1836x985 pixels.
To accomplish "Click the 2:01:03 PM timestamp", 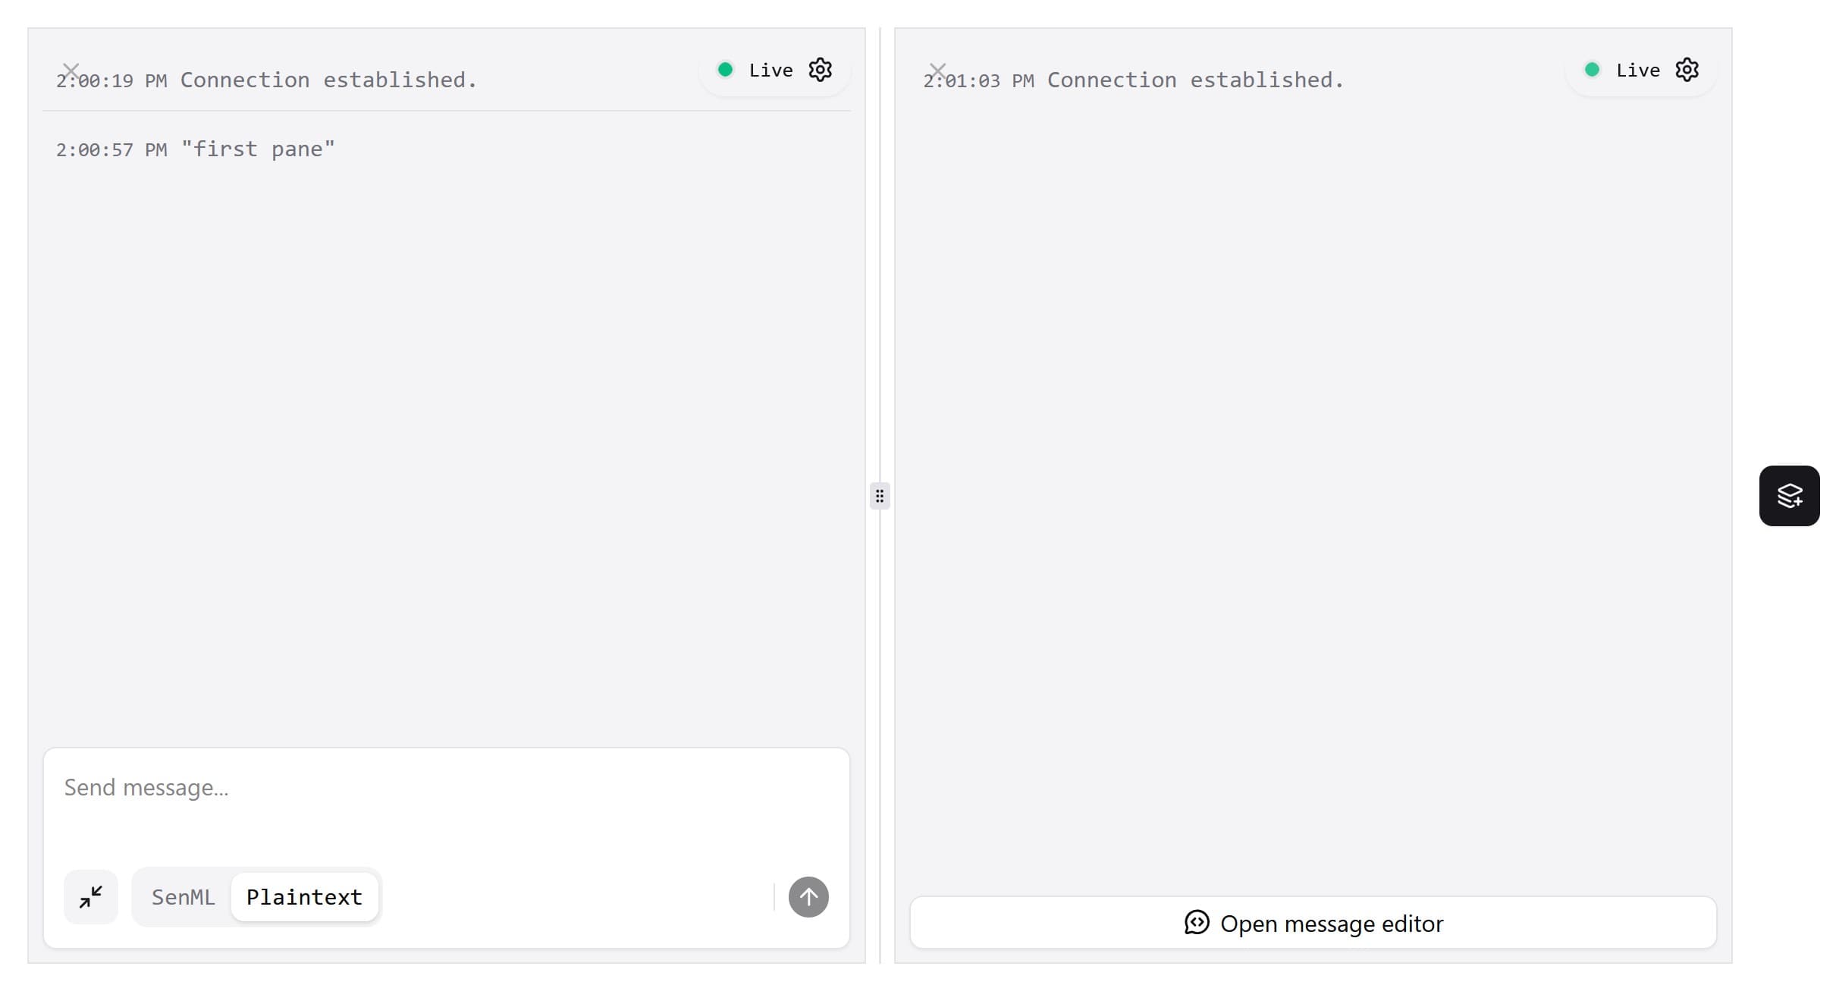I will point(978,81).
